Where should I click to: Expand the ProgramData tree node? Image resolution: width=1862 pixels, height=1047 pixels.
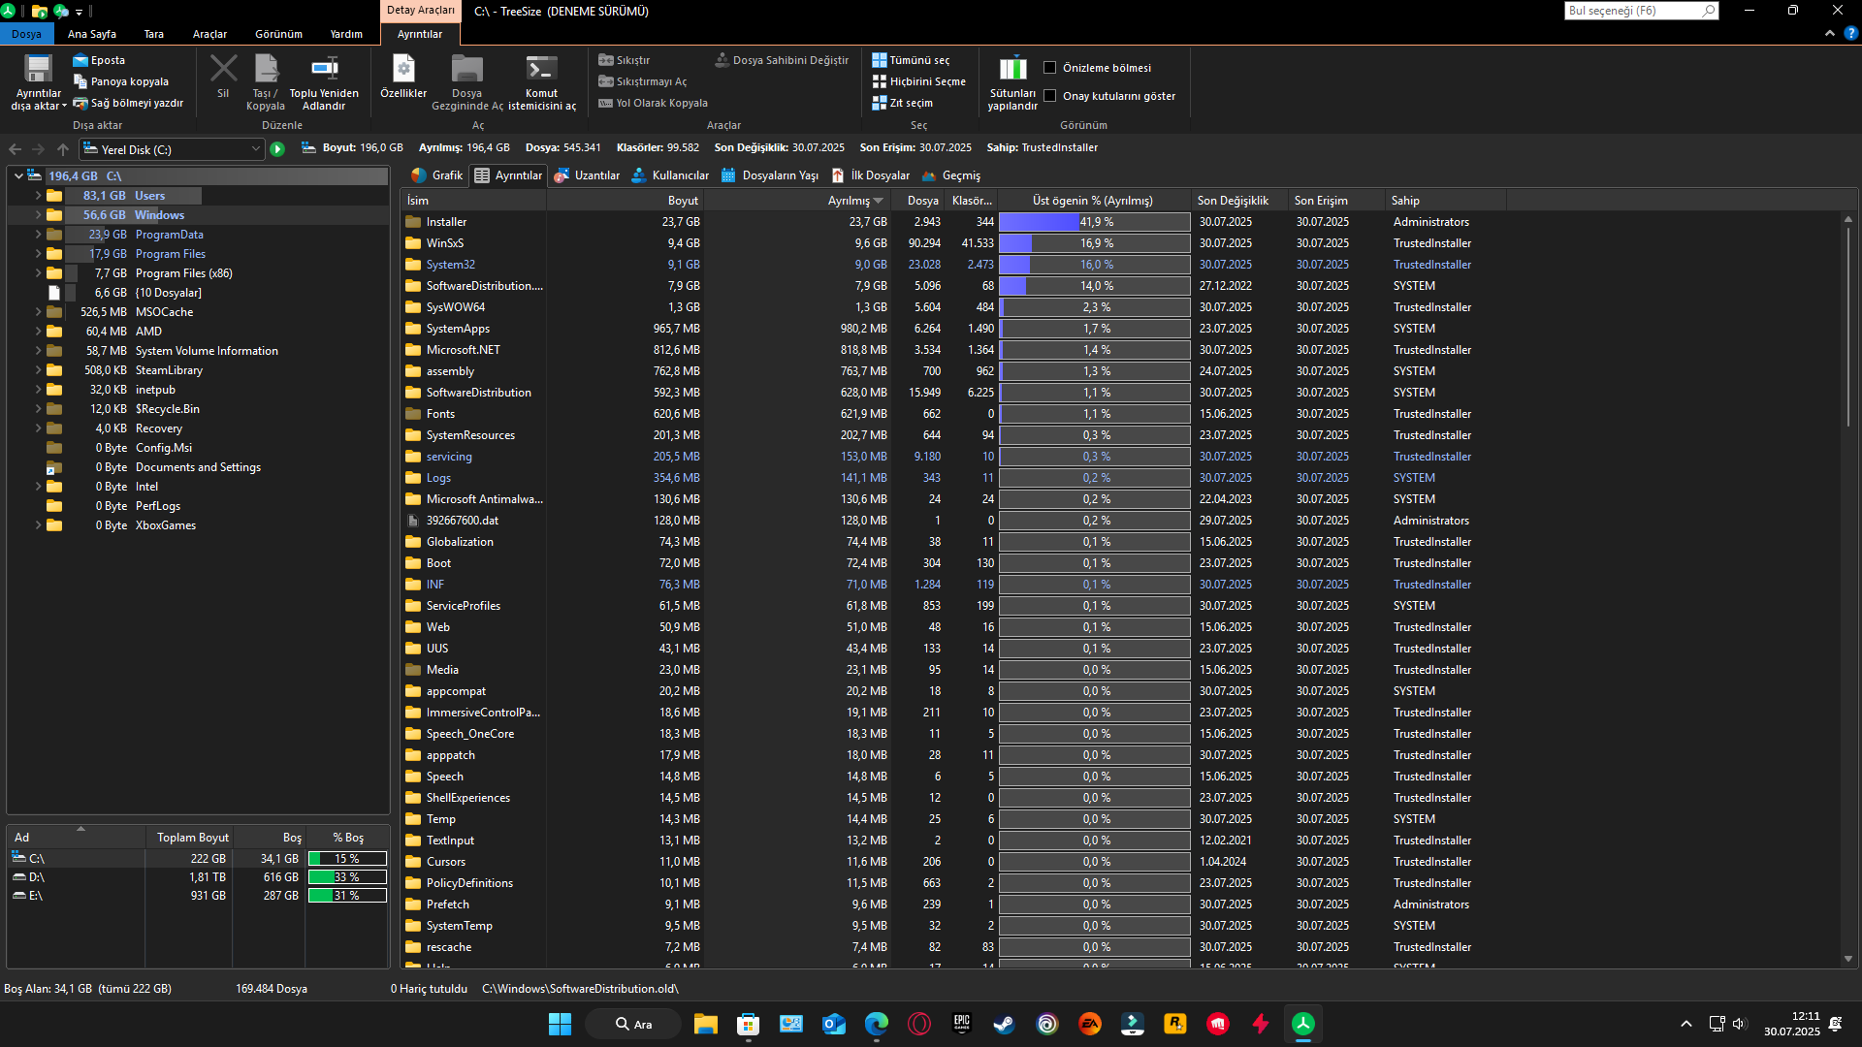click(38, 235)
